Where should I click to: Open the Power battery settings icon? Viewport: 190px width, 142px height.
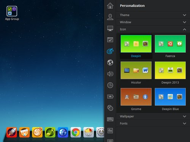point(110,97)
